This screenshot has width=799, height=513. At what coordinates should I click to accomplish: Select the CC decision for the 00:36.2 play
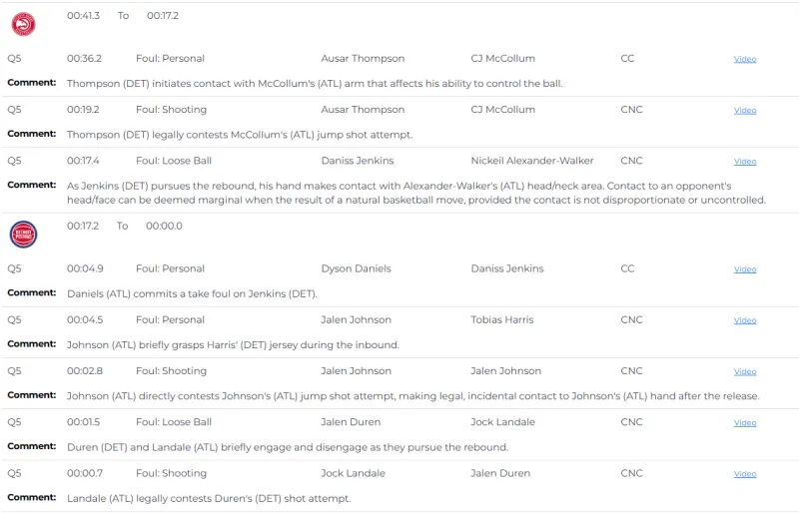pyautogui.click(x=627, y=58)
